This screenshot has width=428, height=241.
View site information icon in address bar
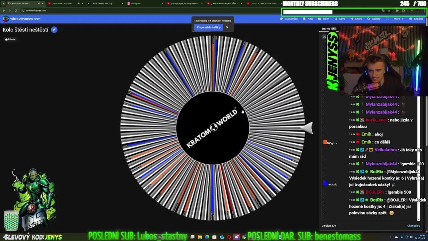(x=23, y=10)
